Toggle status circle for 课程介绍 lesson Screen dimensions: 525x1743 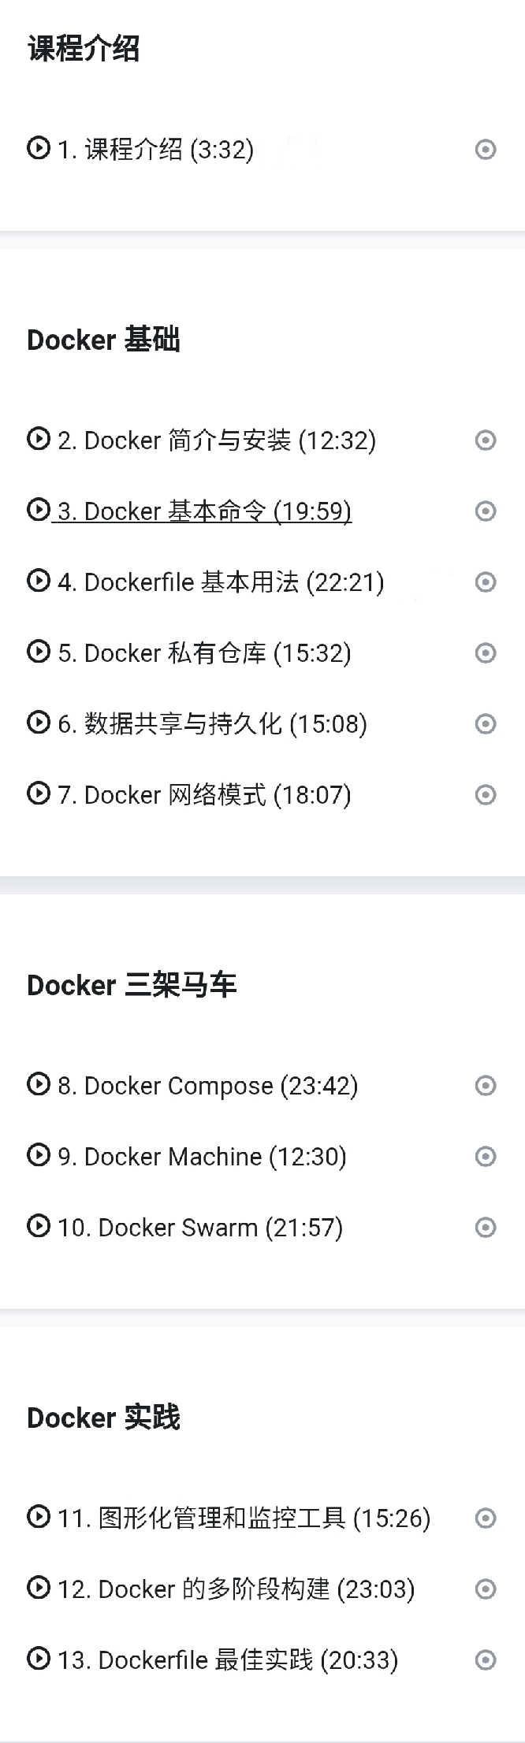click(486, 149)
